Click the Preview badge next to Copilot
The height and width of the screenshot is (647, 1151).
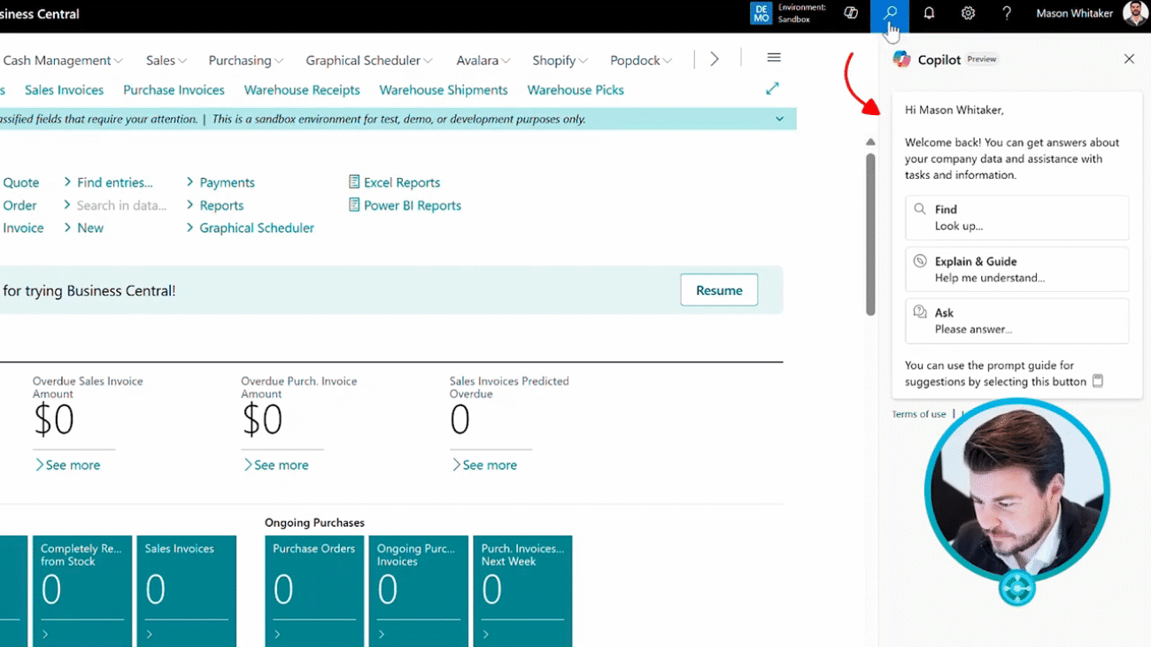[982, 59]
